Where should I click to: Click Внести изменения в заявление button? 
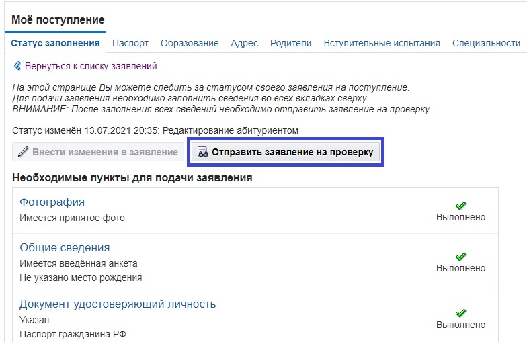click(x=98, y=152)
